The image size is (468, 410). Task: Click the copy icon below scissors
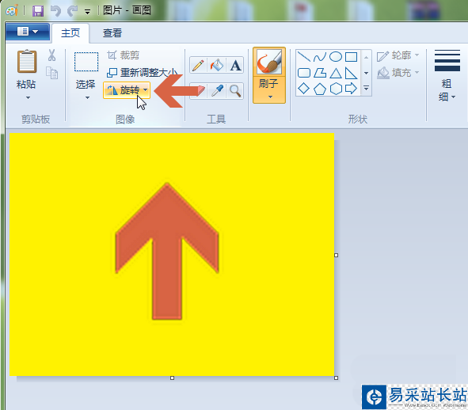click(52, 73)
